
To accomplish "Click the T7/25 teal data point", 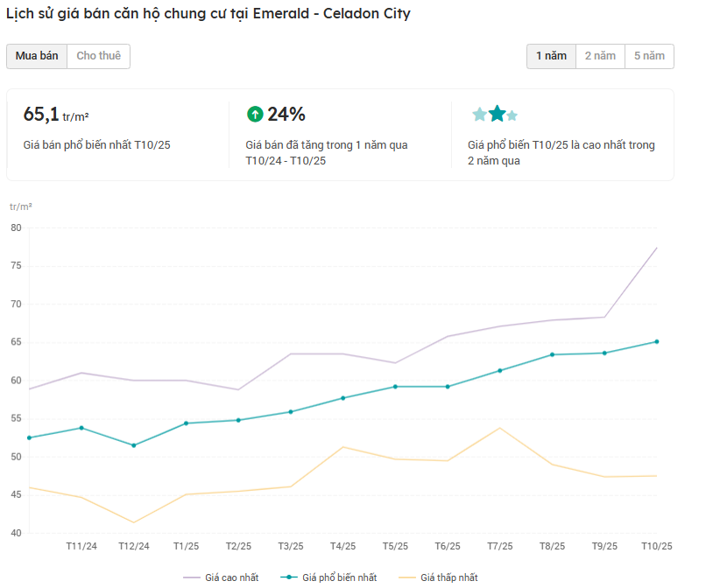I will [x=499, y=371].
